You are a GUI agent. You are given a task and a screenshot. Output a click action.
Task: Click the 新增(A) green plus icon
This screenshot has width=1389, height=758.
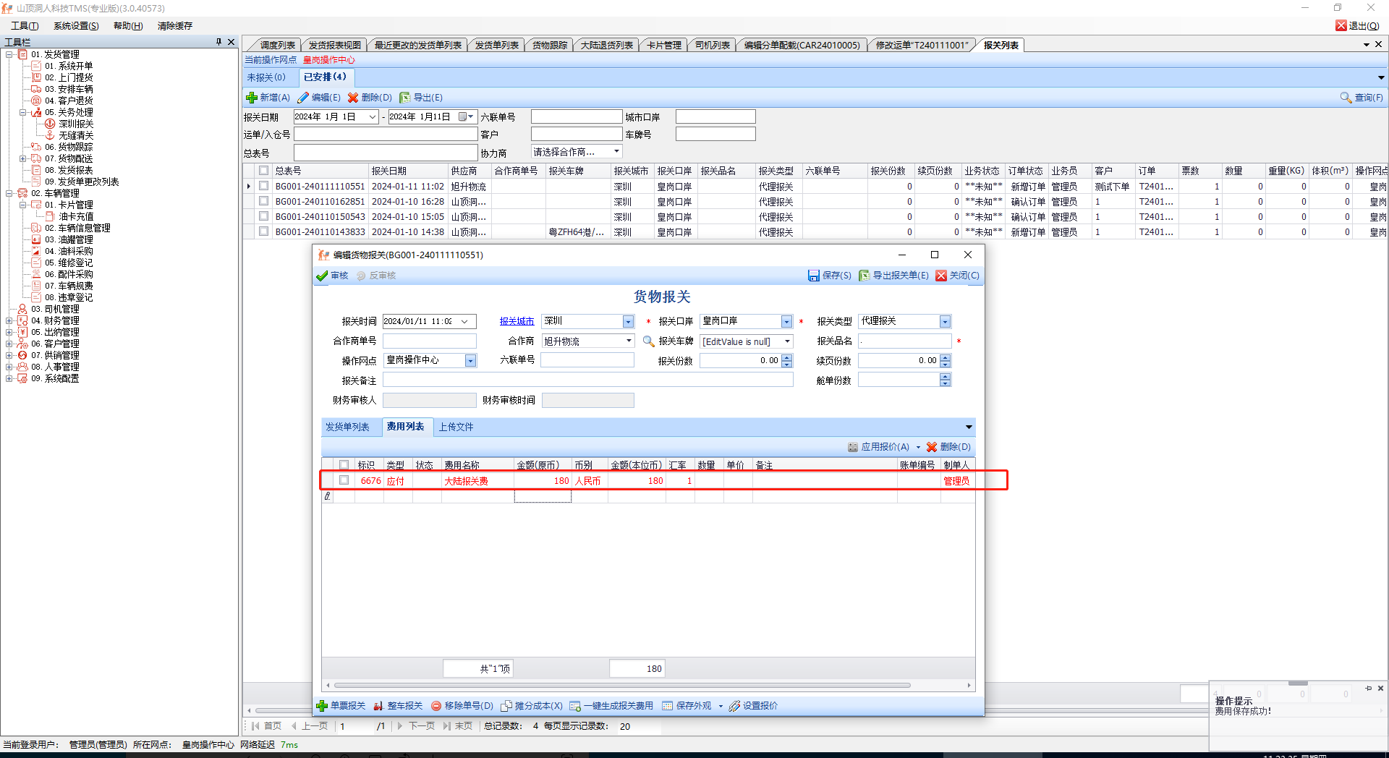(252, 98)
